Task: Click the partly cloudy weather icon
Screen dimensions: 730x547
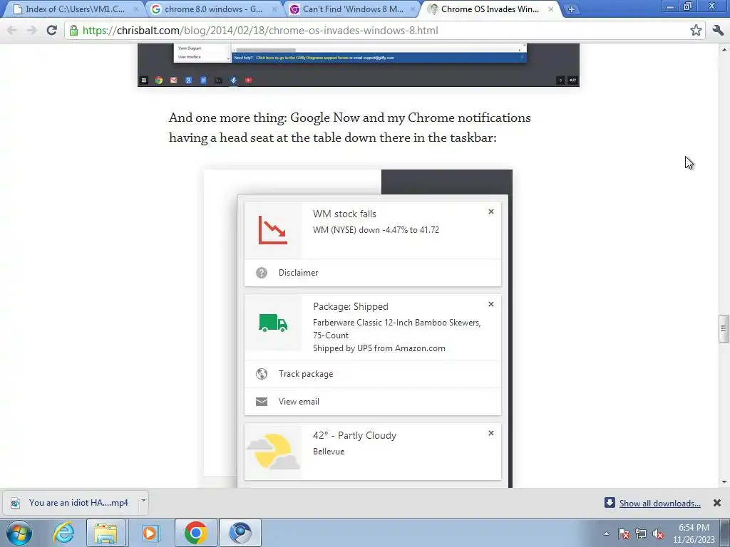Action: point(273,451)
